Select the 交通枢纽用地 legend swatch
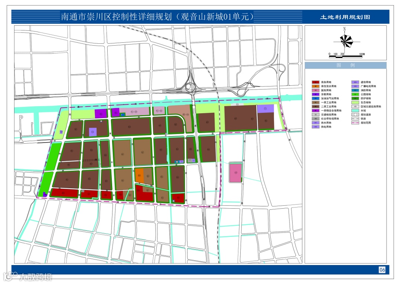The width and height of the screenshot is (401, 284). click(x=315, y=114)
